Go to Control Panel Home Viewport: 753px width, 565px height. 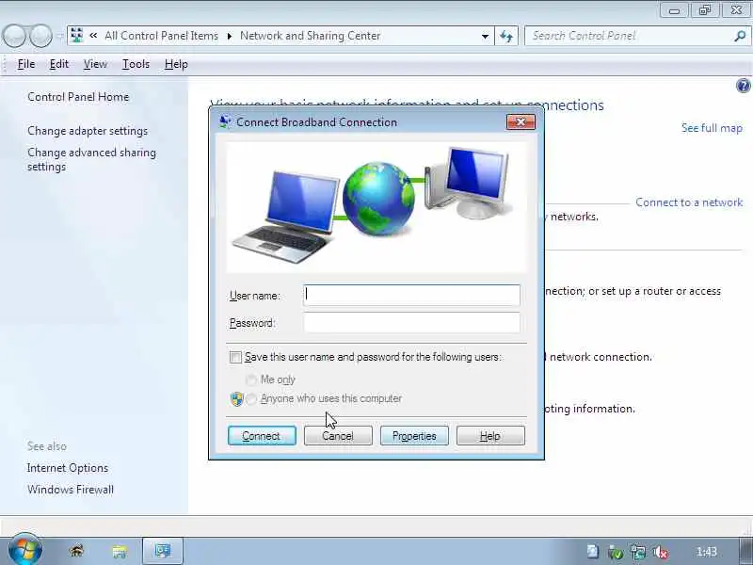coord(78,97)
